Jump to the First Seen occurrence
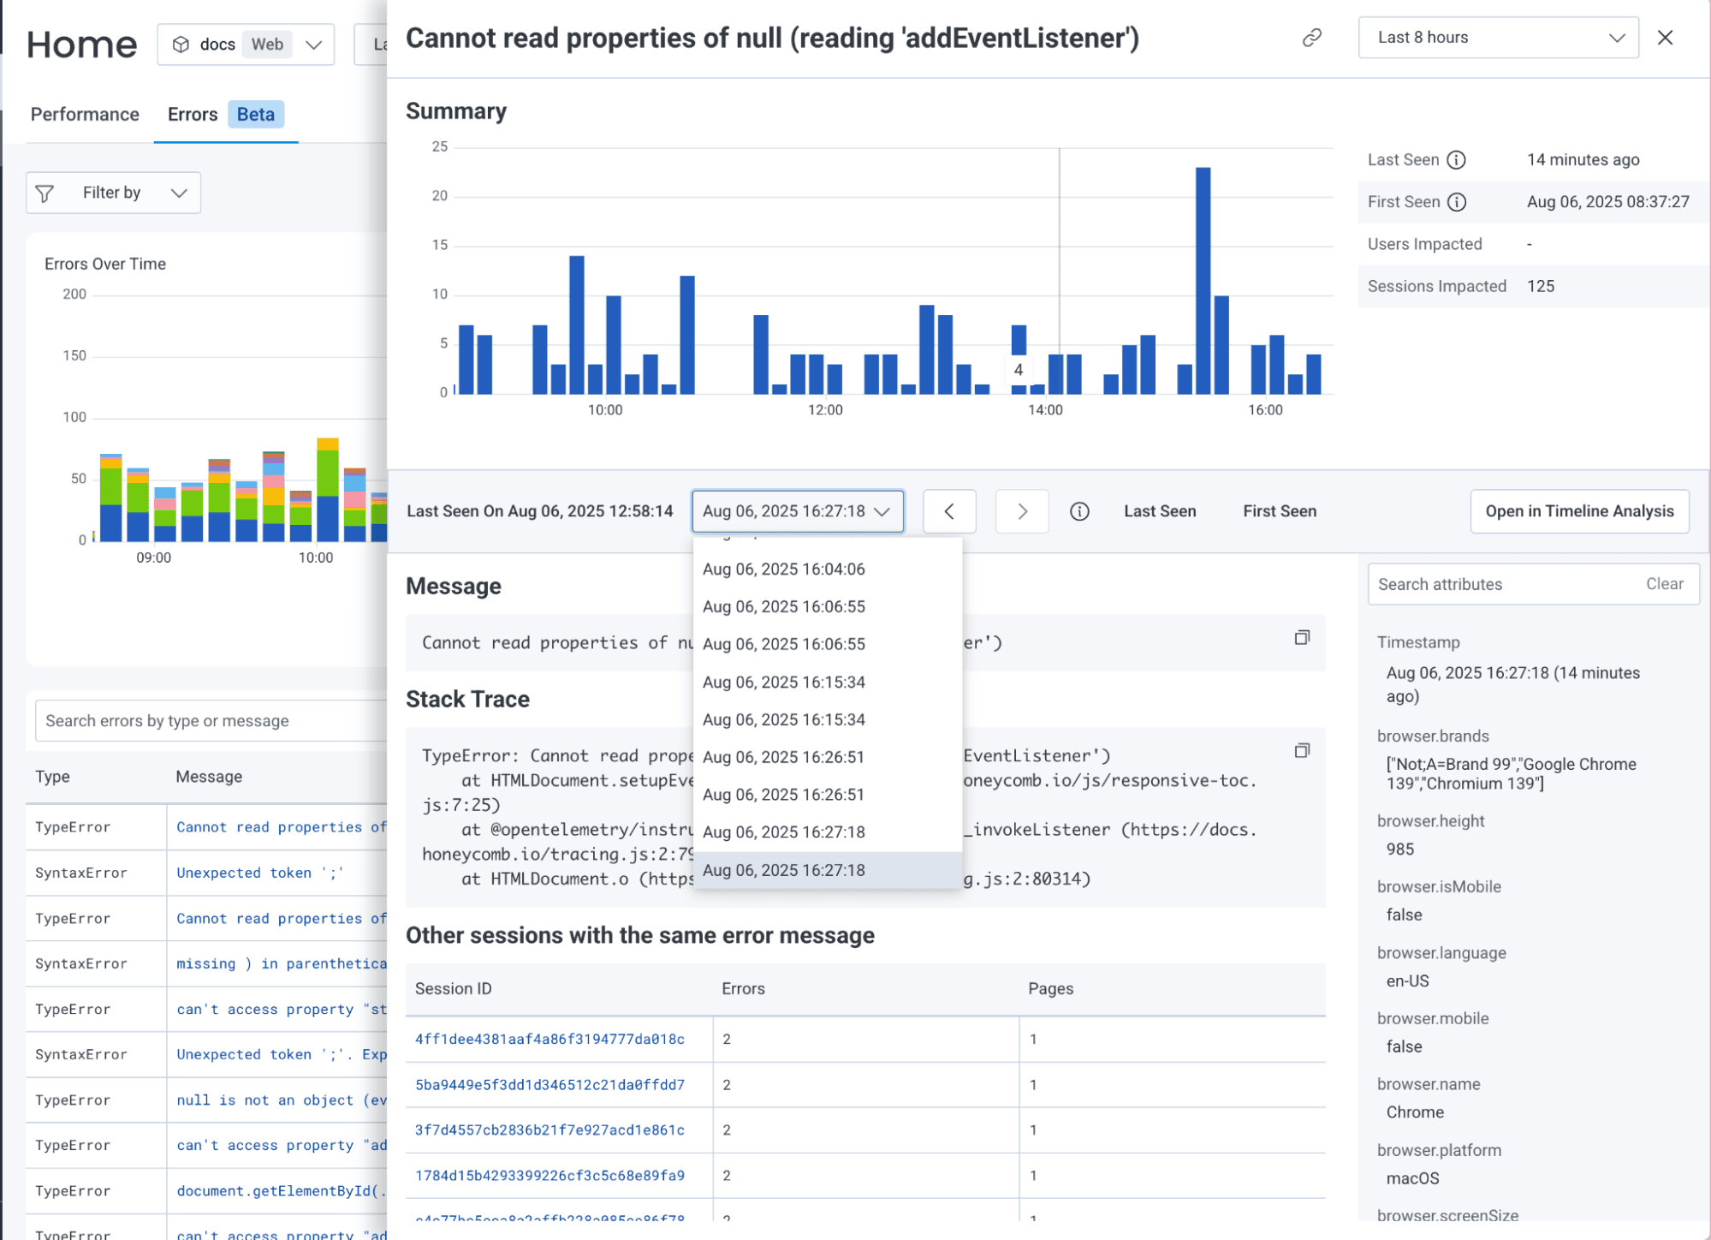This screenshot has width=1711, height=1240. coord(1279,511)
